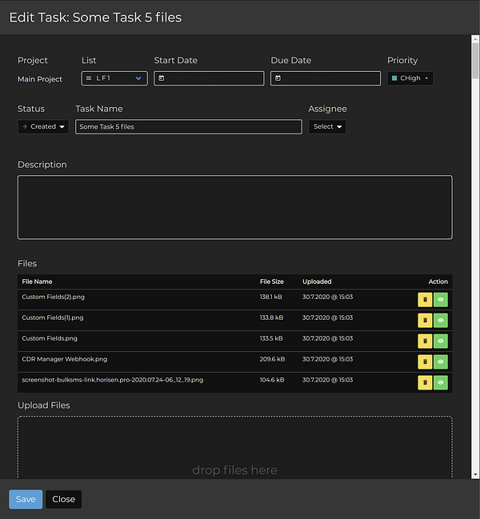
Task: Click the Close button
Action: 63,499
